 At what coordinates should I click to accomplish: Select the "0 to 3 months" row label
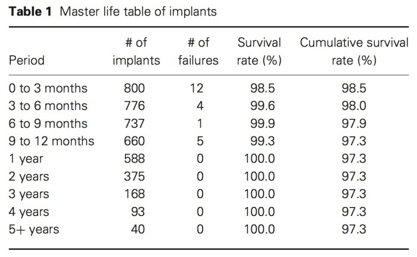tap(48, 89)
